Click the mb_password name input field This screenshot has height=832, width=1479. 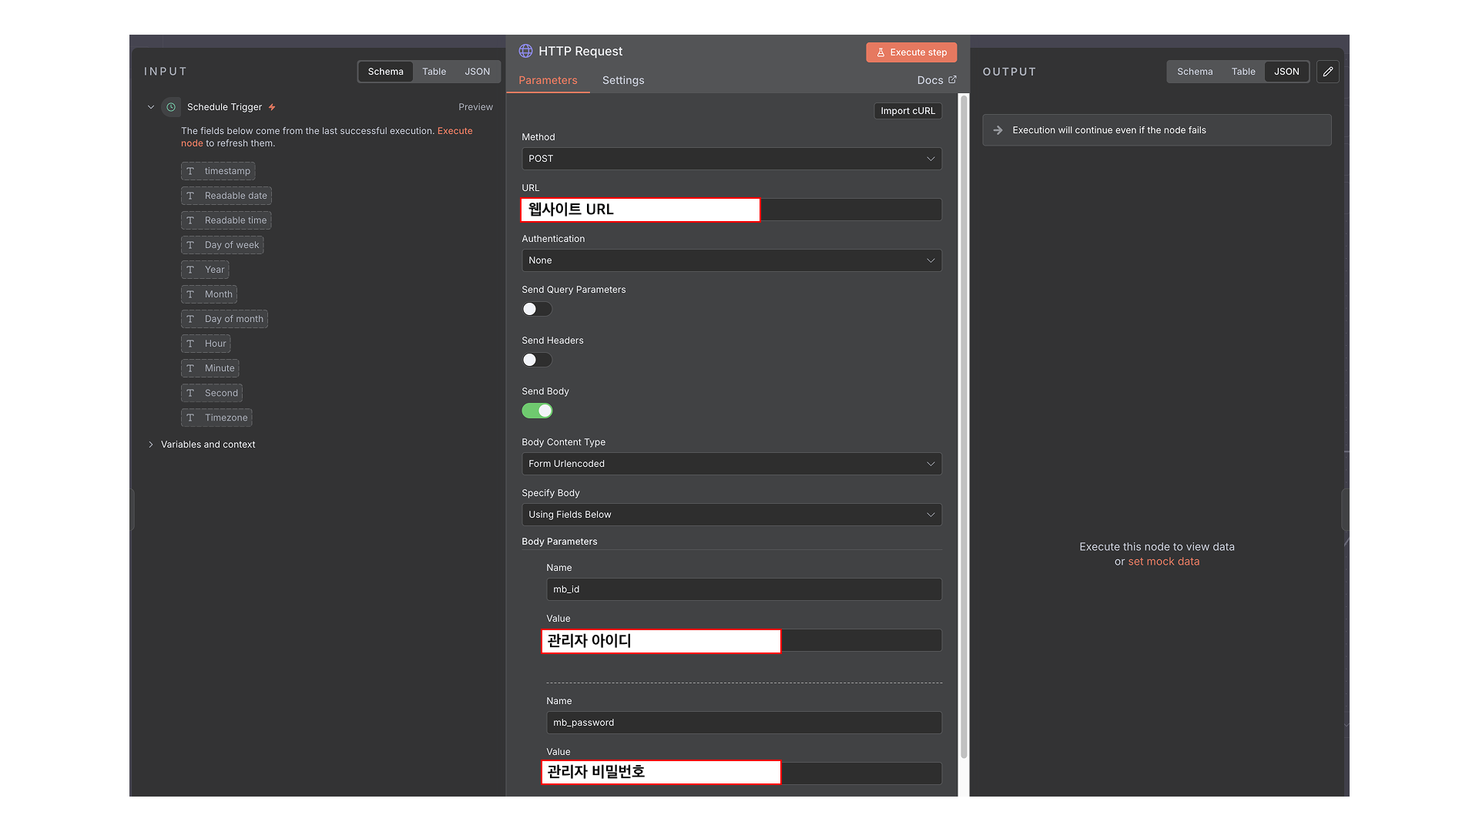click(743, 723)
